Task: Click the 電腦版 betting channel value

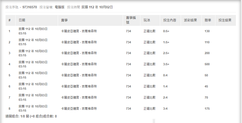Action: [x=60, y=7]
